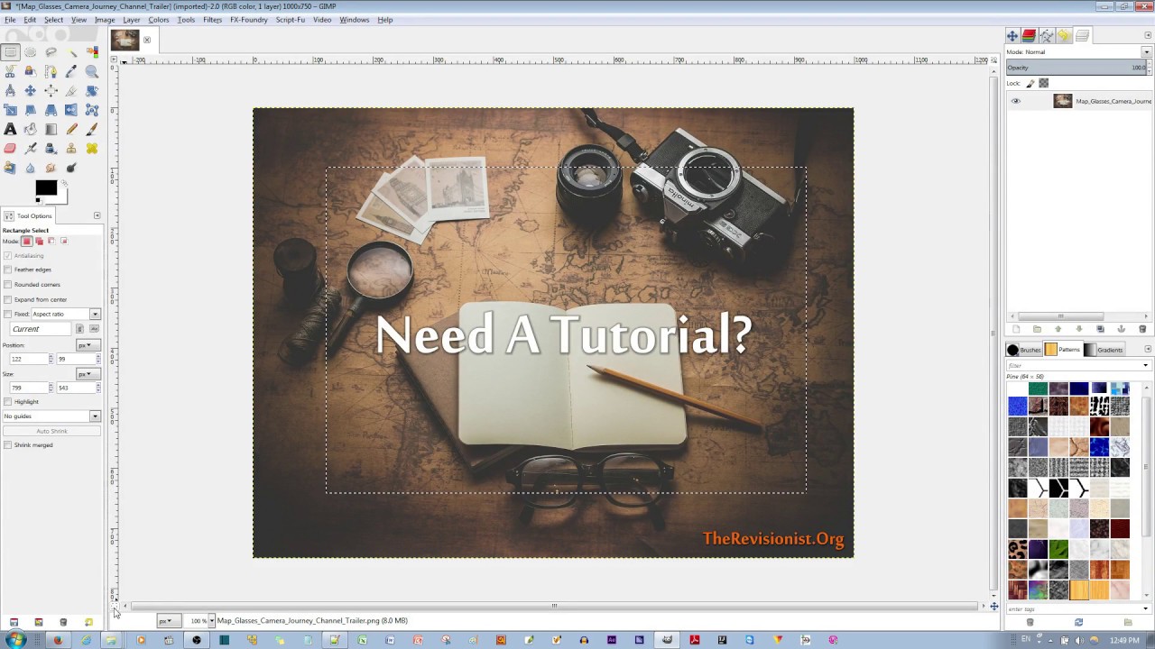Activate the Eraser tool
The height and width of the screenshot is (649, 1155).
click(9, 148)
